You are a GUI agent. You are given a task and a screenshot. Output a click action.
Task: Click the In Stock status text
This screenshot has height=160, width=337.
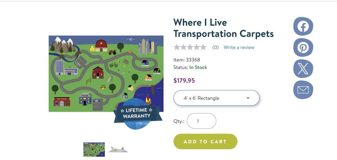pos(198,67)
